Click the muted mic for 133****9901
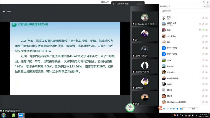This screenshot has height=118, width=210. [203, 48]
